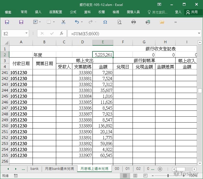Show hidden sheet tabs on the left ellipsis
The width and height of the screenshot is (203, 179).
(x=23, y=169)
